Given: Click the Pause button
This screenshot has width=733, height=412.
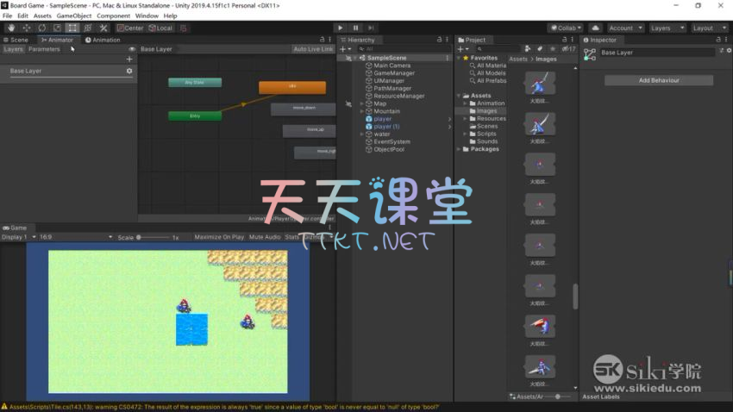Looking at the screenshot, I should (355, 28).
